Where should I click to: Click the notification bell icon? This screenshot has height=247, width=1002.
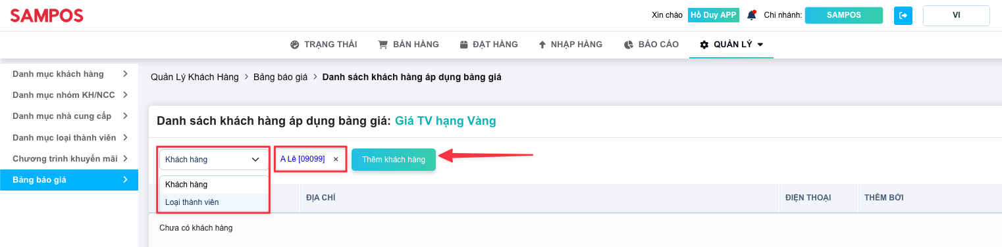click(751, 15)
